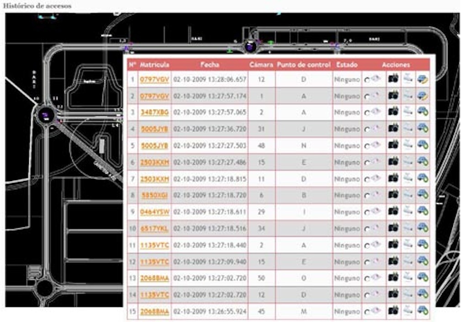Click the car icon for plate 5850XGI
Image resolution: width=468 pixels, height=322 pixels.
(422, 195)
